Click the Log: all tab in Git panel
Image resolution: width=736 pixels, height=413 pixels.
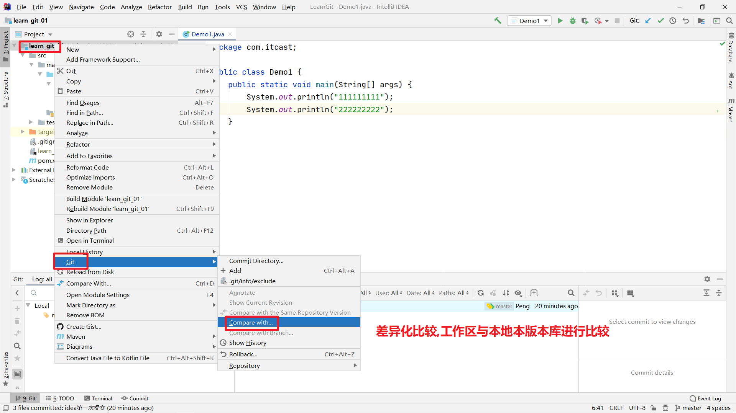(x=42, y=279)
